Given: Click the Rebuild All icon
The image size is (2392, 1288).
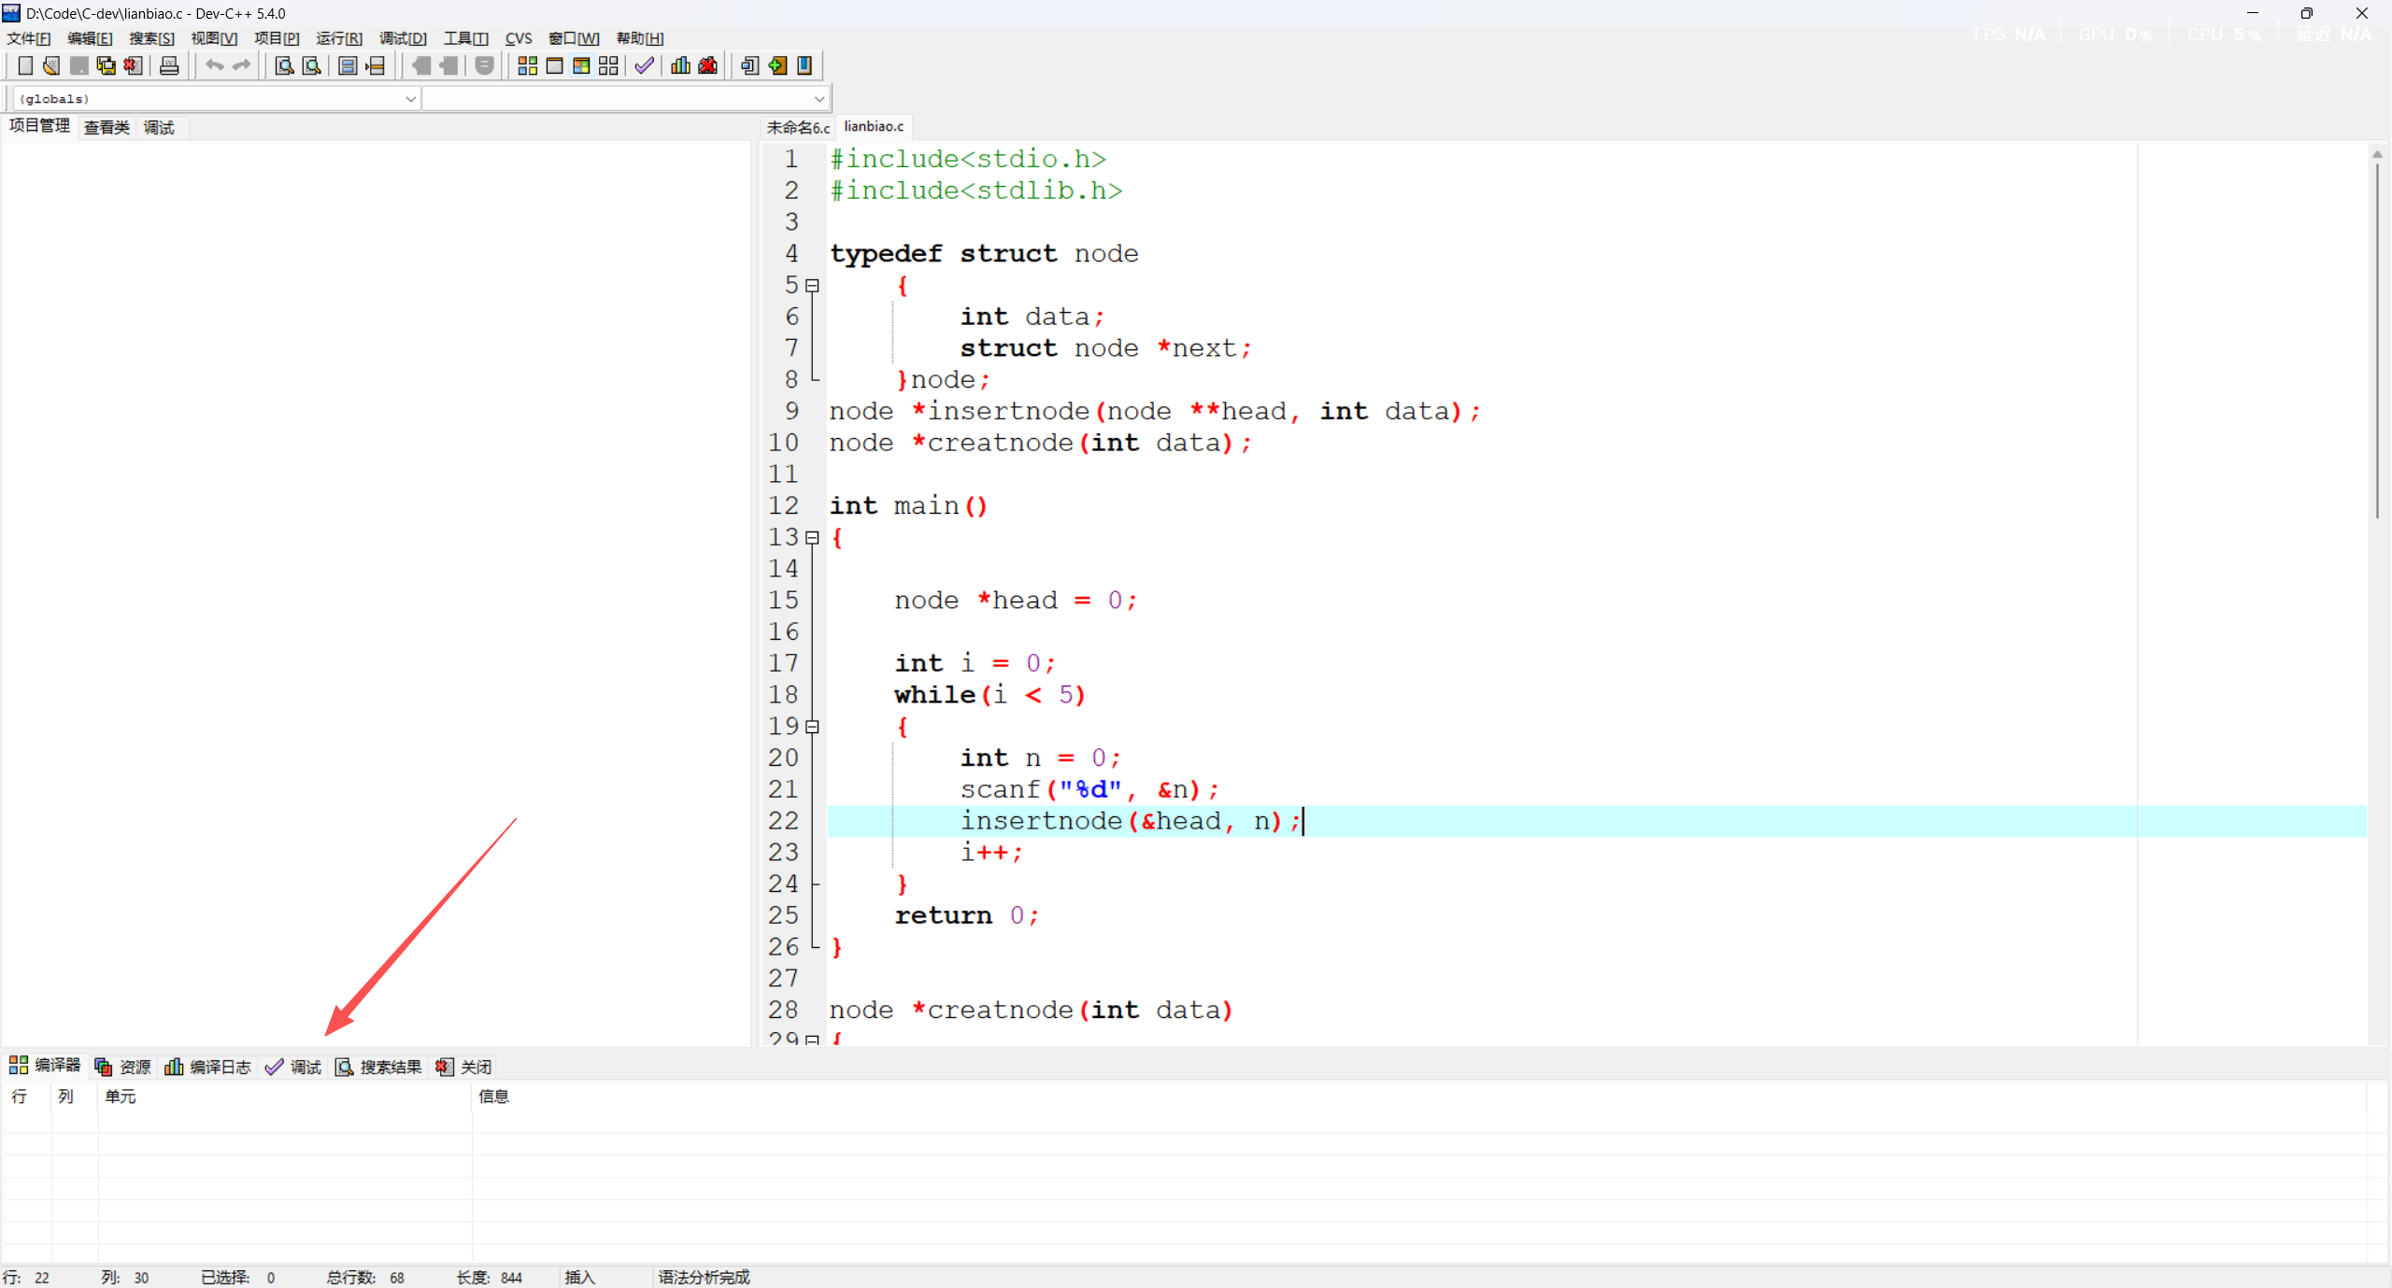Looking at the screenshot, I should pos(608,65).
